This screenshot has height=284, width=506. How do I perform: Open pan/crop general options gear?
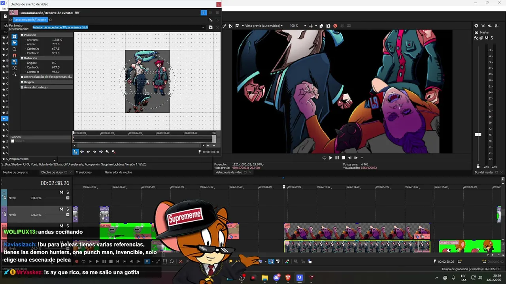coord(15,37)
